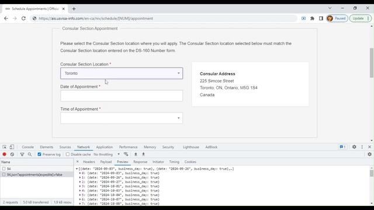Select the Network tab in DevTools

coord(84,147)
